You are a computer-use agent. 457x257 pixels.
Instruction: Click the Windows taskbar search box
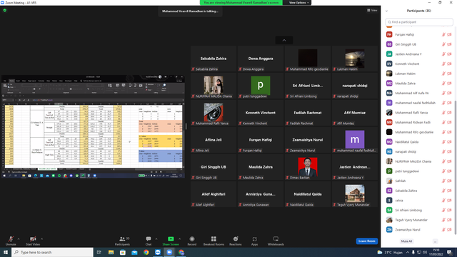point(52,252)
